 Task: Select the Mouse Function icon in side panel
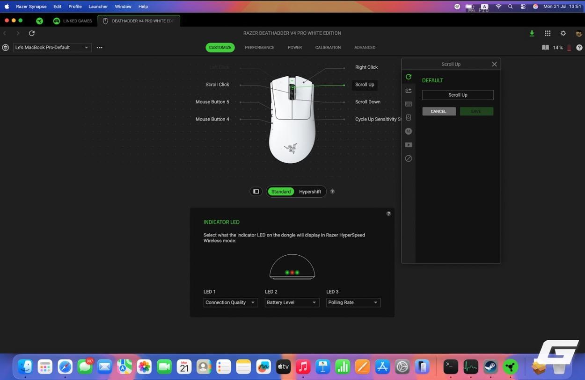pyautogui.click(x=409, y=118)
